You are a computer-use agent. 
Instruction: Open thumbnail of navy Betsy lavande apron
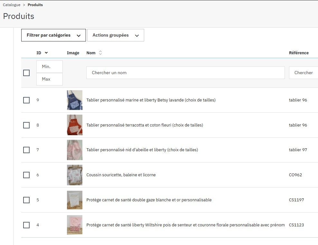[75, 100]
